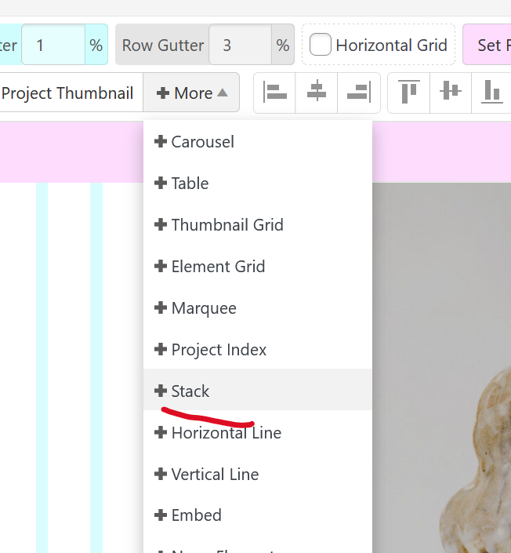
Task: Click the align right icon
Action: [x=358, y=93]
